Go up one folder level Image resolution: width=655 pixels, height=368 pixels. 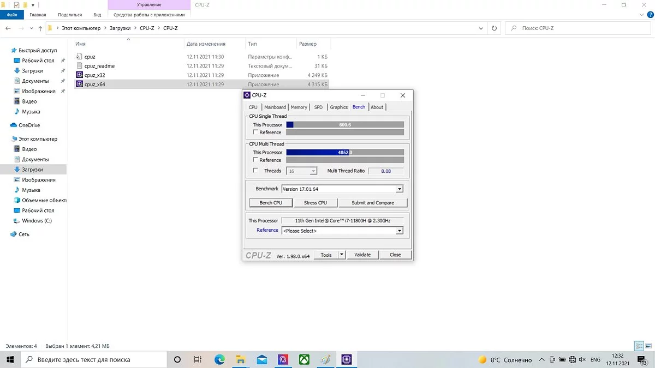coord(40,28)
